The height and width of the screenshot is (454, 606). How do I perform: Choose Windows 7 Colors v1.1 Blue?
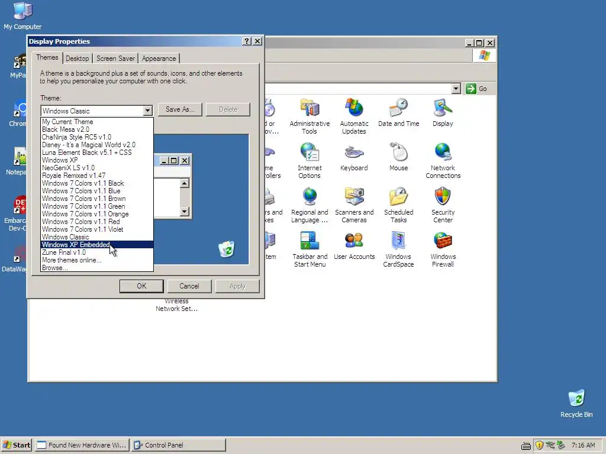click(x=97, y=191)
